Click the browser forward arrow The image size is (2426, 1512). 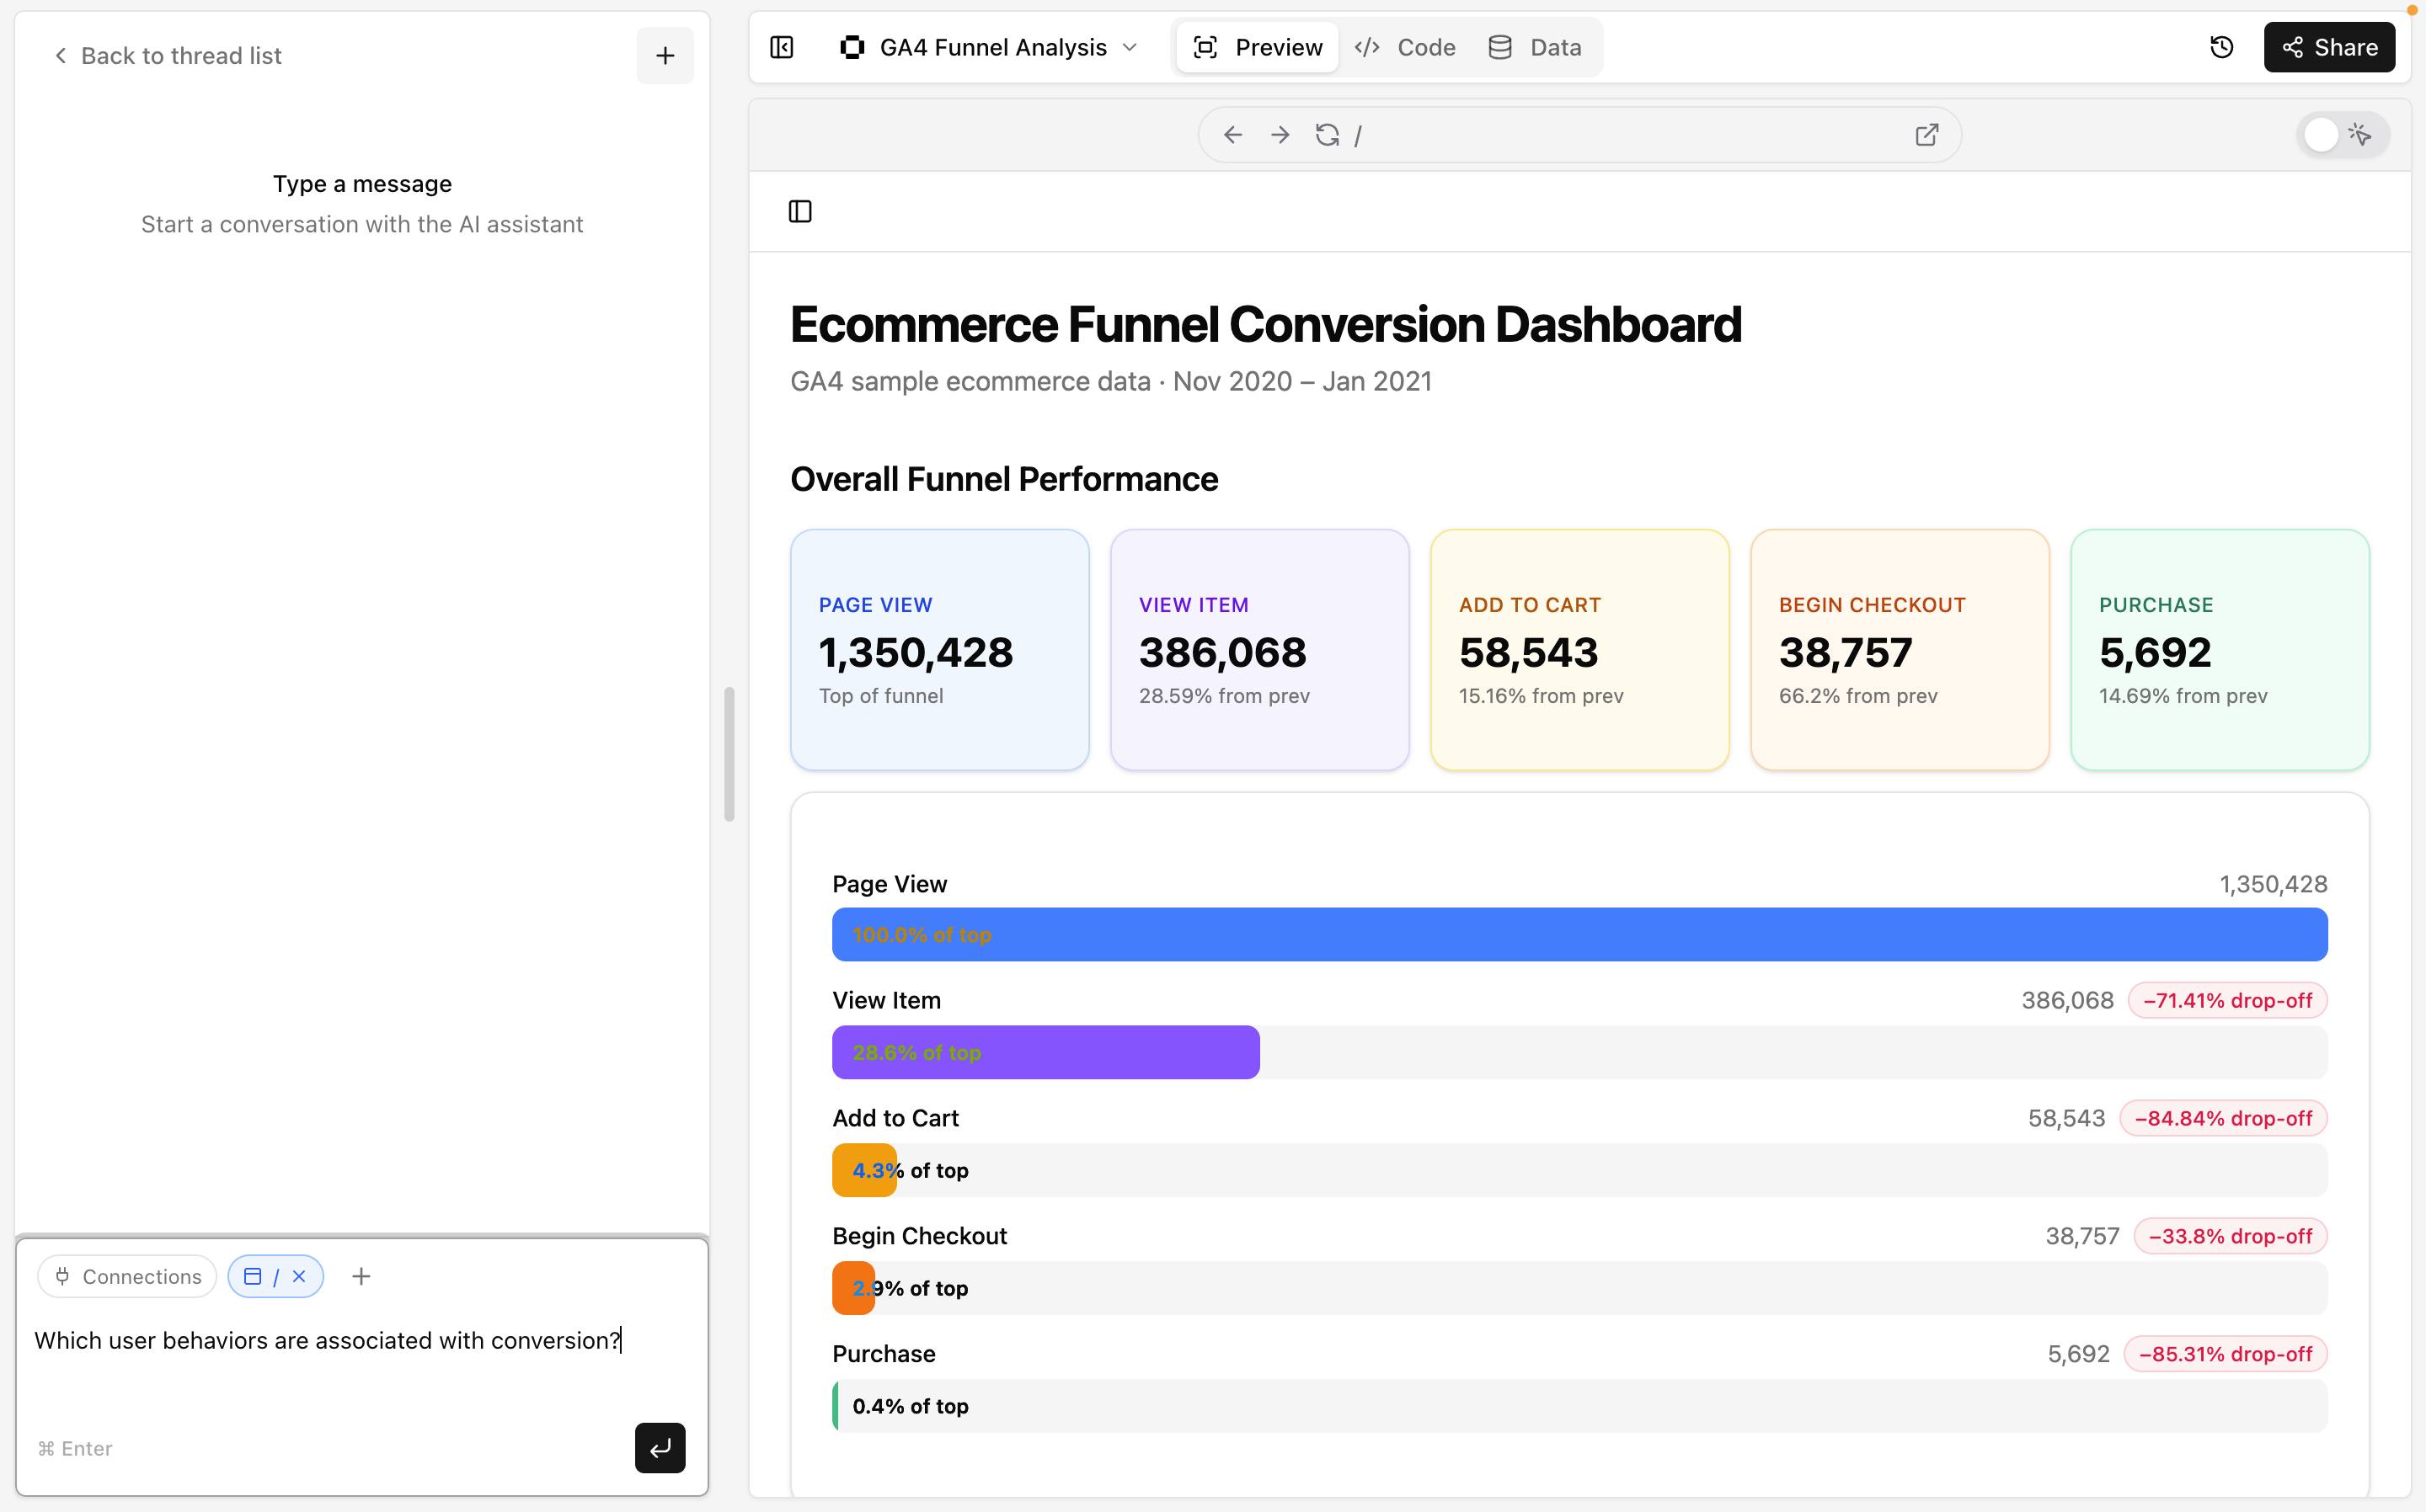click(1280, 135)
